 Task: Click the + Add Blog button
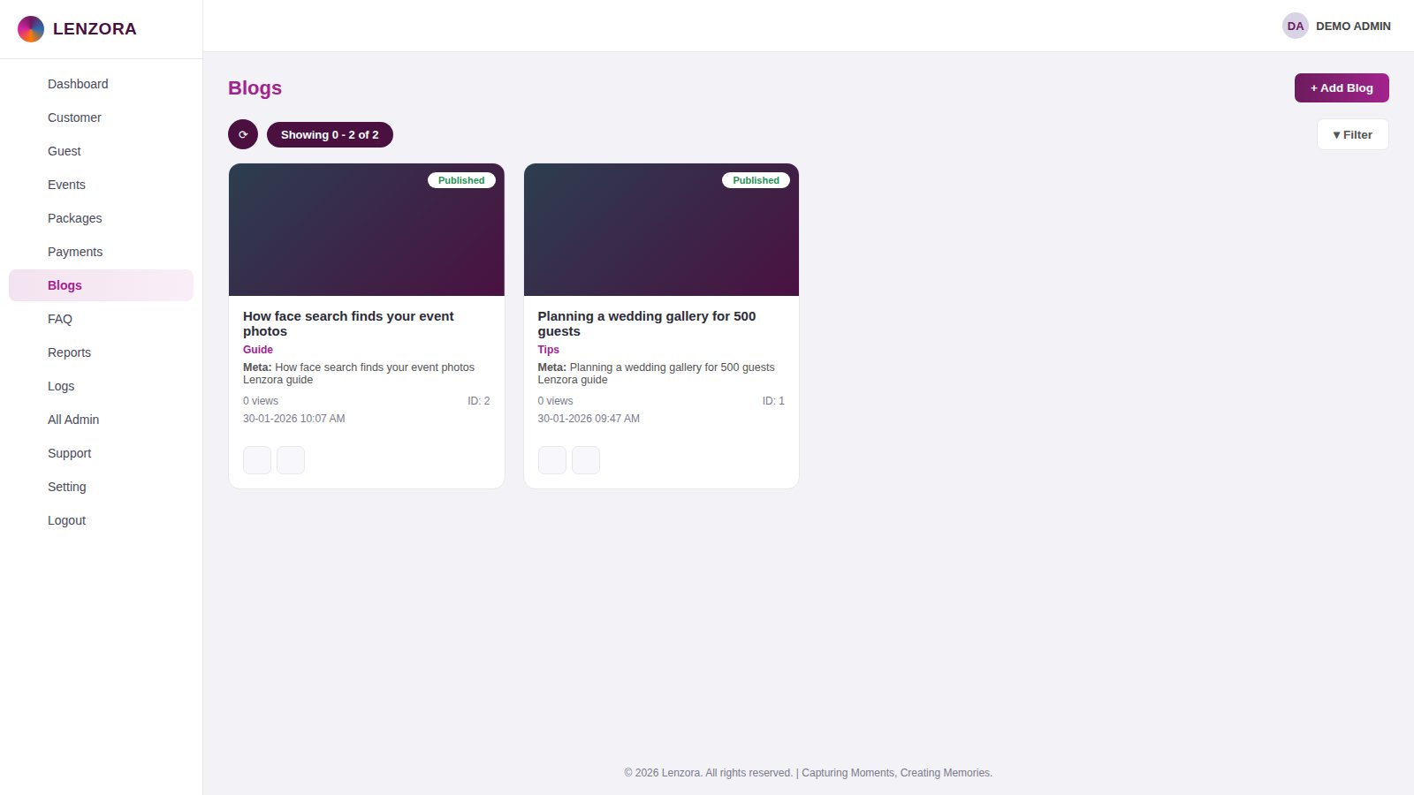[1342, 87]
